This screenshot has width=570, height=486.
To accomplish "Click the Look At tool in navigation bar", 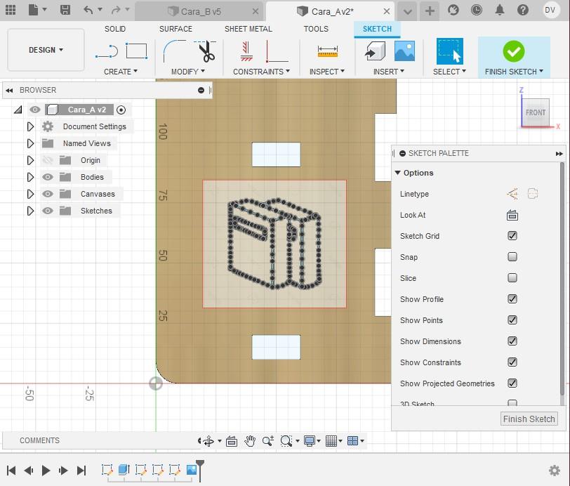I will pos(232,441).
